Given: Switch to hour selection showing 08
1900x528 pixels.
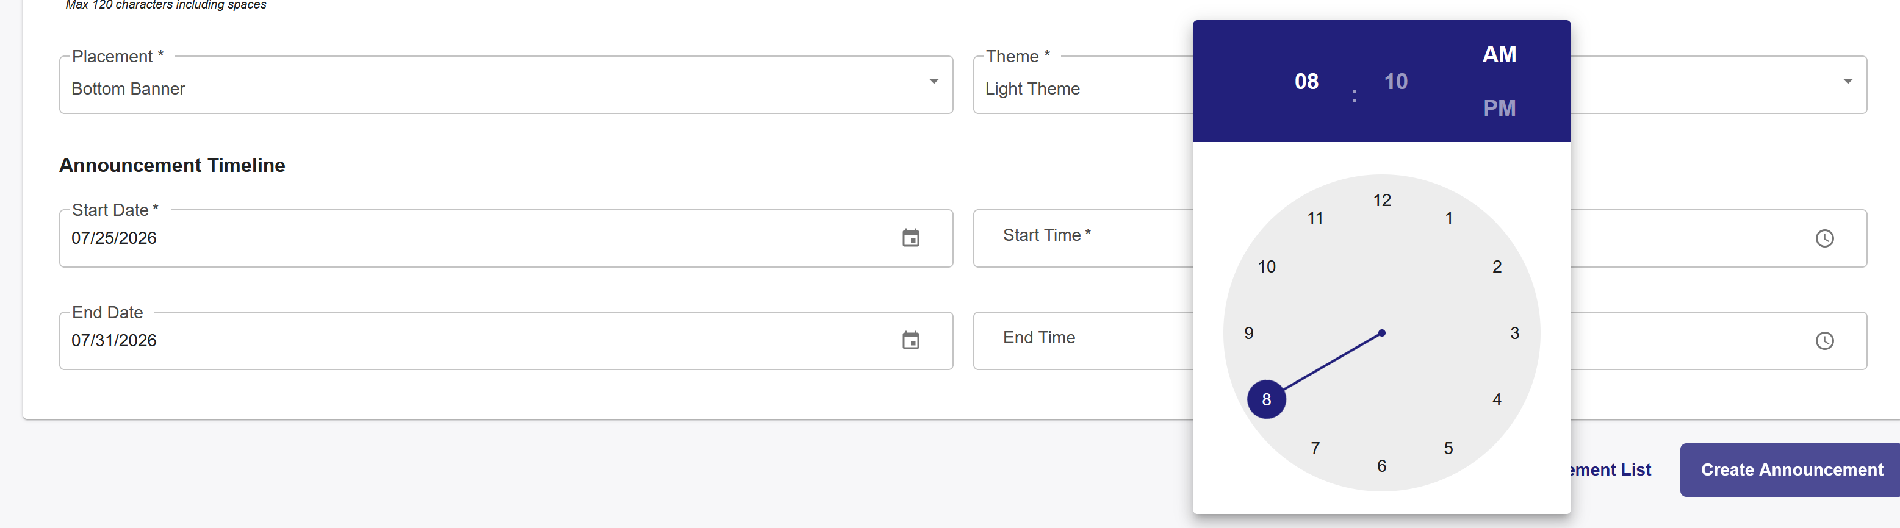Looking at the screenshot, I should [x=1306, y=81].
